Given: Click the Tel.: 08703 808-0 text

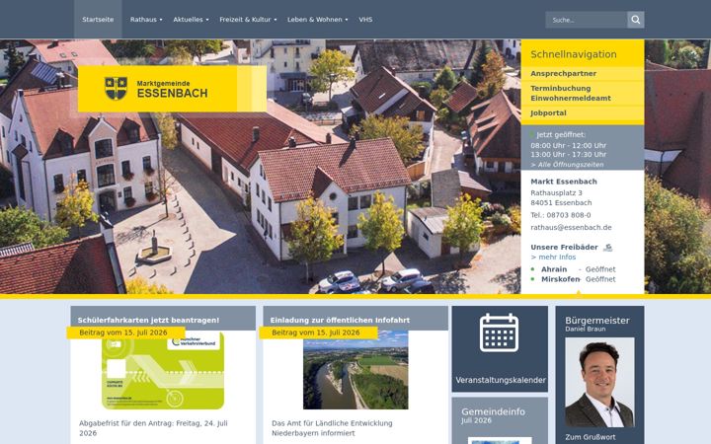Looking at the screenshot, I should tap(561, 215).
